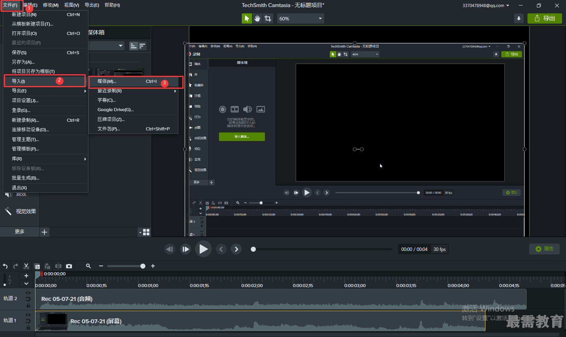
Task: Choose 打开项目(O) menu entry
Action: (x=46, y=33)
